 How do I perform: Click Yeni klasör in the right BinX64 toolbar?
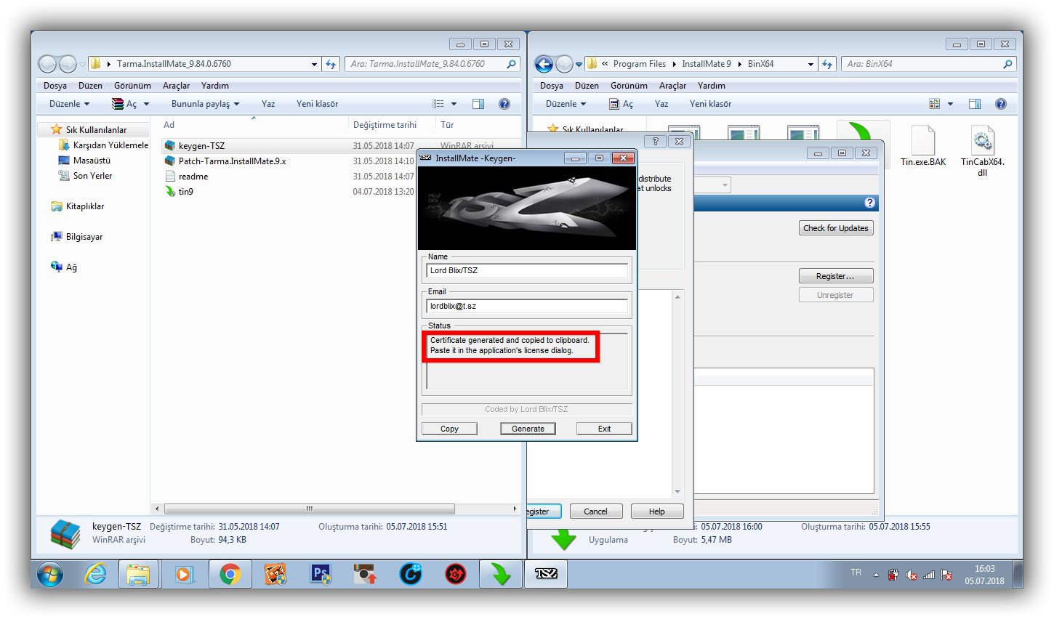(x=711, y=104)
